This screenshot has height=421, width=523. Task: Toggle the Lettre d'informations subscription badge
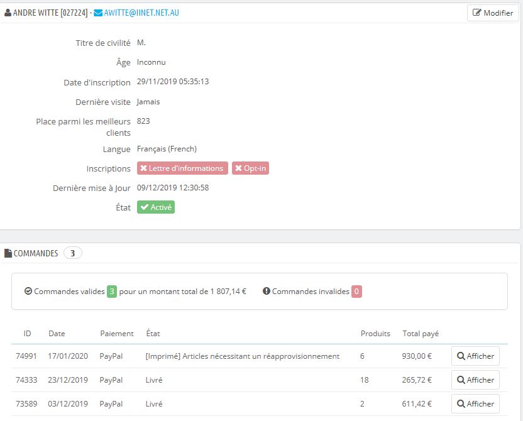(182, 168)
